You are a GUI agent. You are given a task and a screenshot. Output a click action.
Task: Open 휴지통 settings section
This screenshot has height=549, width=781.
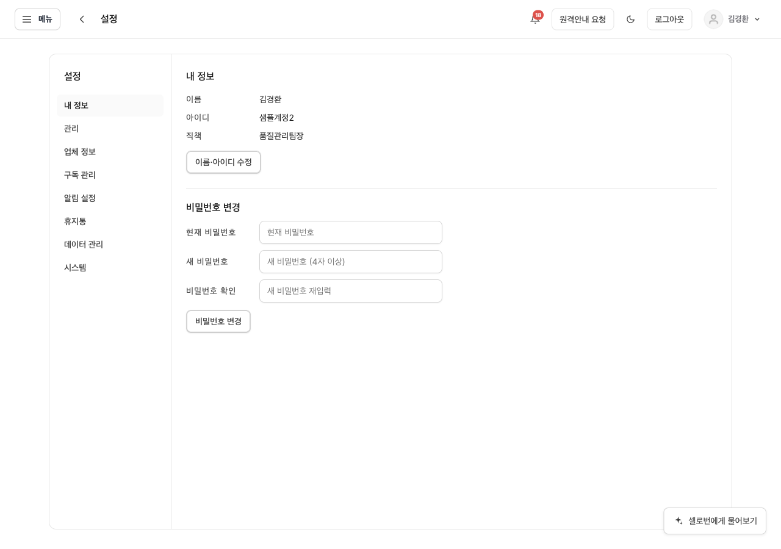110,221
